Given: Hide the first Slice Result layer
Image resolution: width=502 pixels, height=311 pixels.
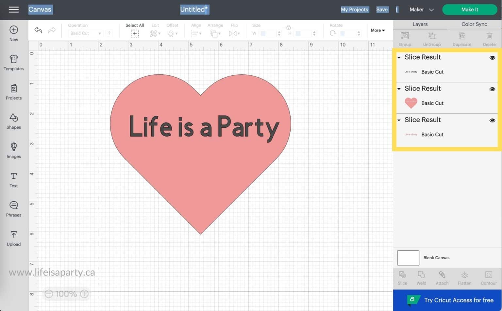Looking at the screenshot, I should coord(492,58).
